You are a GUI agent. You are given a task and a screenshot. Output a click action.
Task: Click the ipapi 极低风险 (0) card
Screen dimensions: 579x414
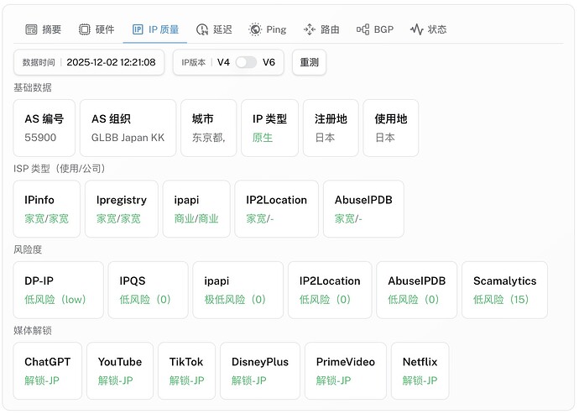coord(238,290)
